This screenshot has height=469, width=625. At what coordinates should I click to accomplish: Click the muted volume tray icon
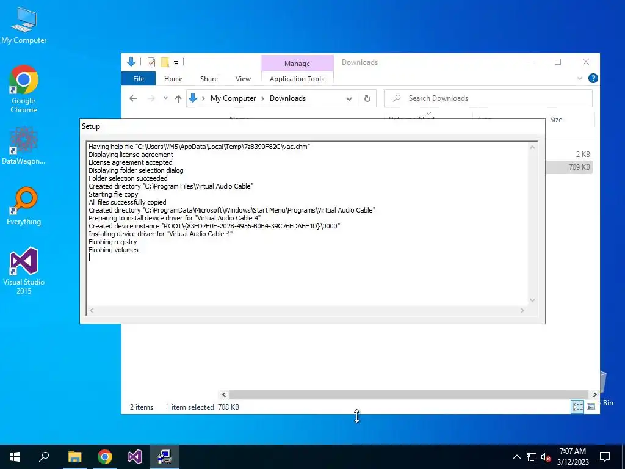tap(546, 457)
